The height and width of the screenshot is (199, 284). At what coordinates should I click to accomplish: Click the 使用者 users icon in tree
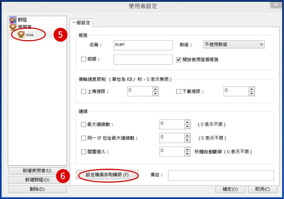click(13, 27)
